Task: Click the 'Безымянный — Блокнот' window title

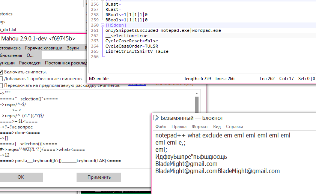Action: pos(192,118)
